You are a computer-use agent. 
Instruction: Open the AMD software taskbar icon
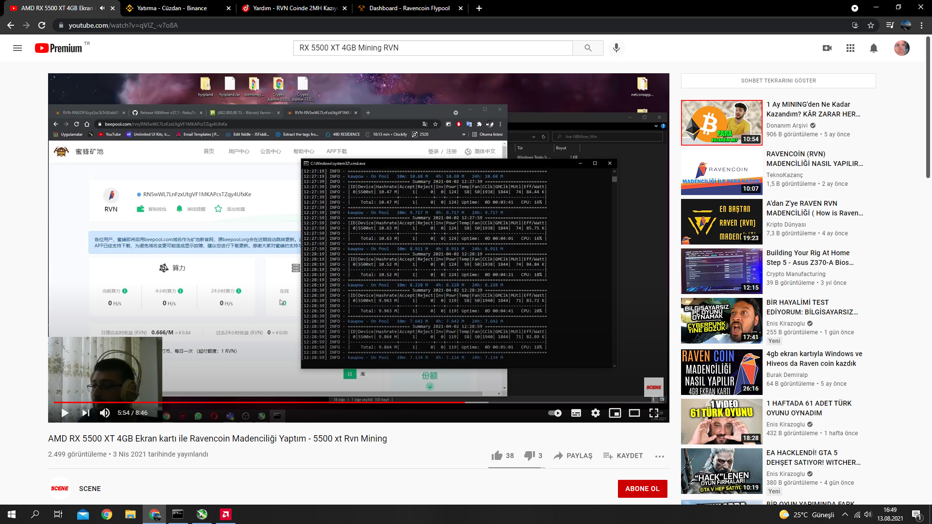(226, 514)
